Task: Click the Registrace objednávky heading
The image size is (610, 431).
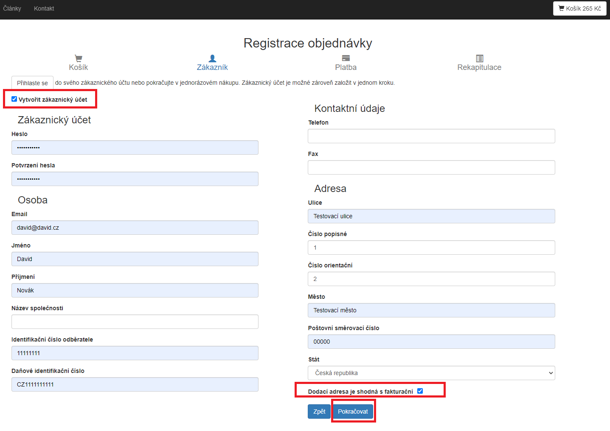Action: [x=308, y=43]
